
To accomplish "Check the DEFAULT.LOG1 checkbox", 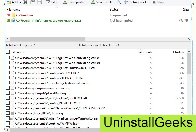I will 8,103.
